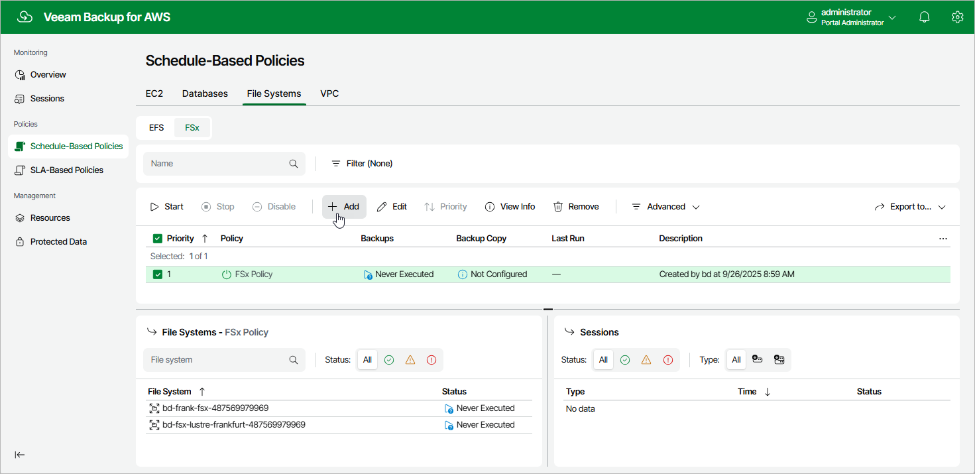Viewport: 975px width, 474px height.
Task: Open the policy table column options (three dots)
Action: pyautogui.click(x=943, y=239)
